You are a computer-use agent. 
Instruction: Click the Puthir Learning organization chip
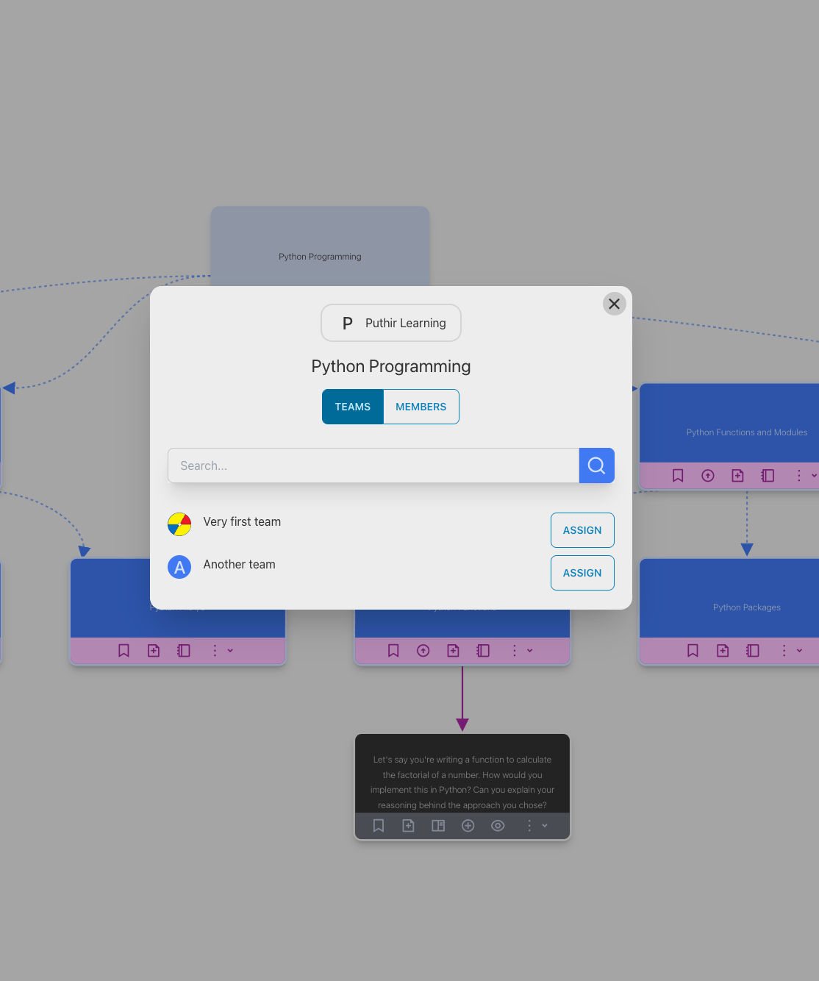pos(391,323)
